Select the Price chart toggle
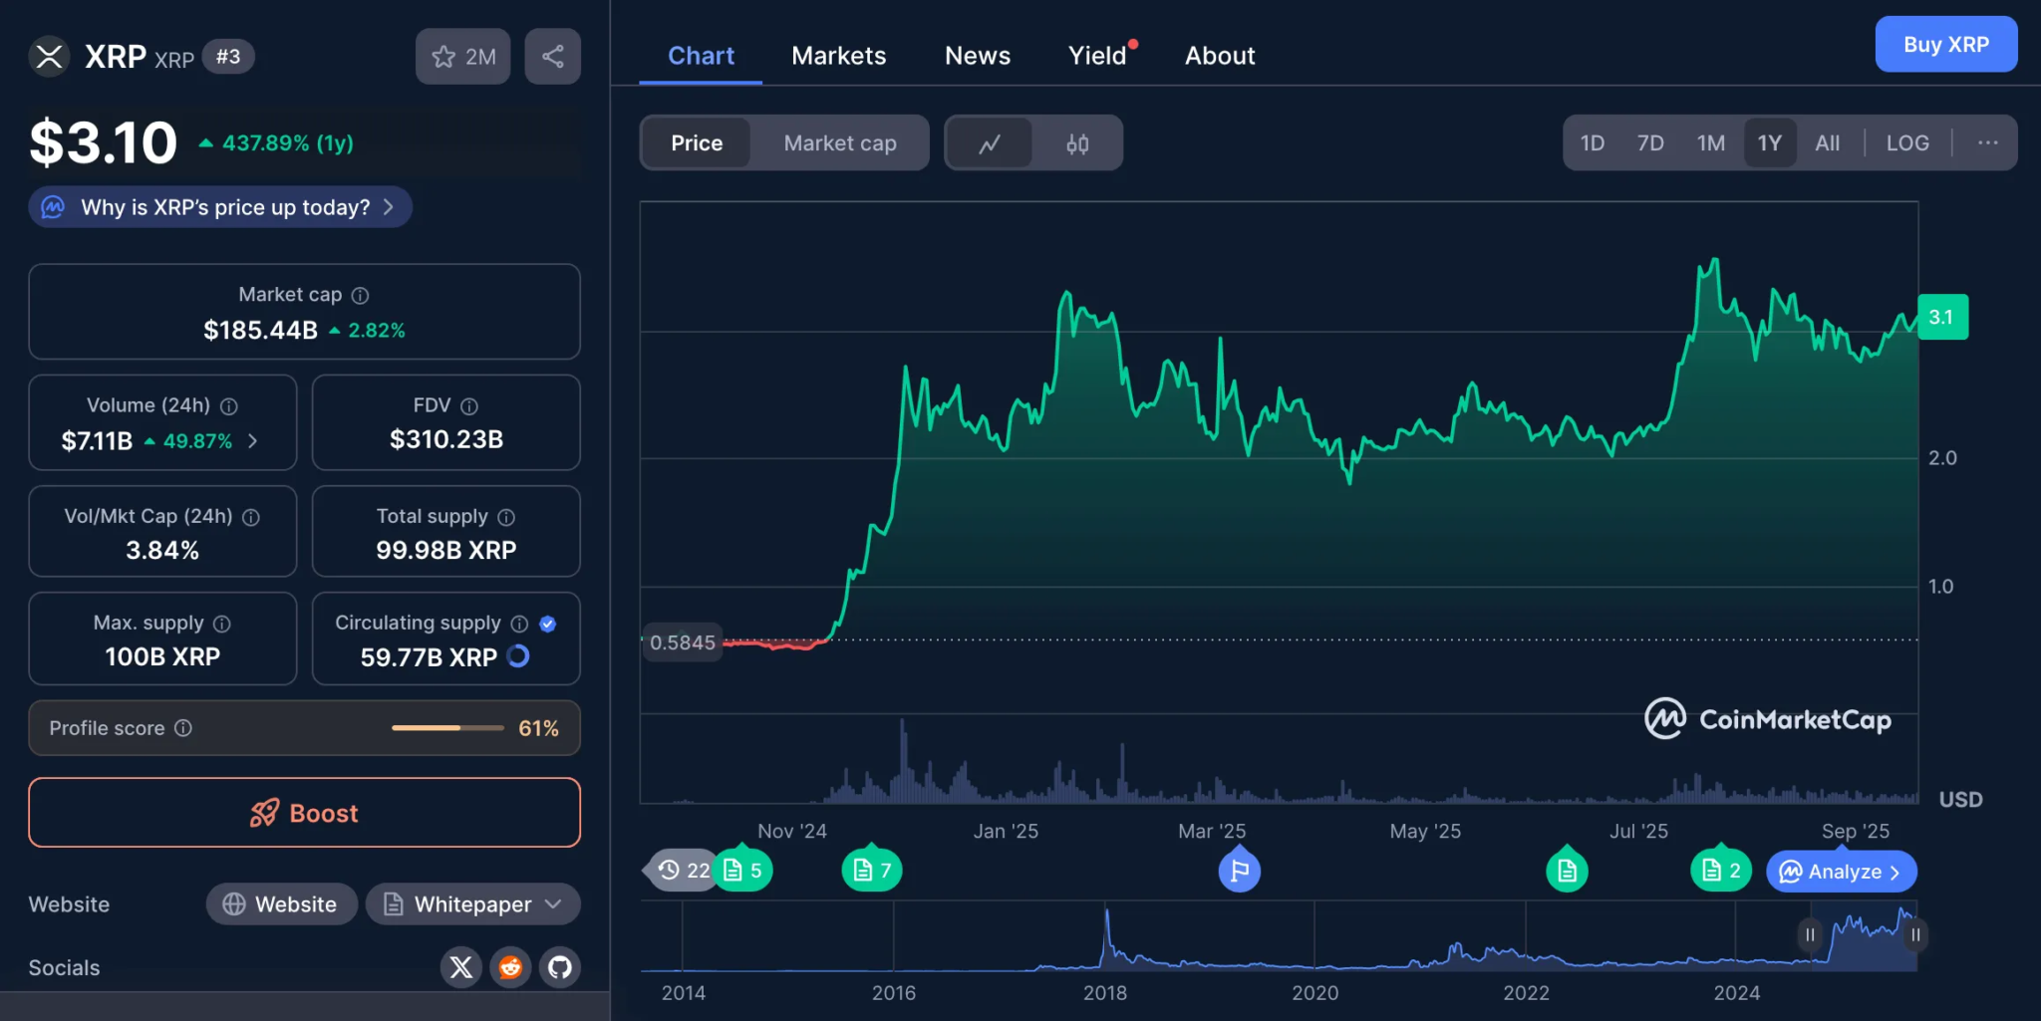Viewport: 2041px width, 1021px height. click(x=697, y=143)
